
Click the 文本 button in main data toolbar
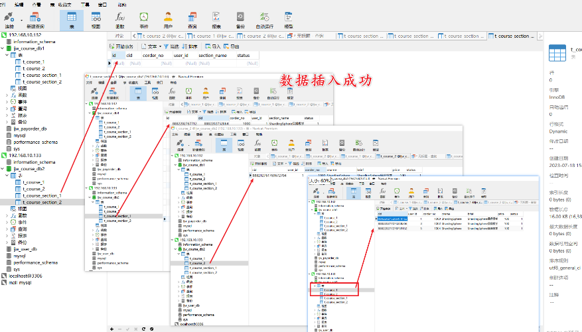149,46
